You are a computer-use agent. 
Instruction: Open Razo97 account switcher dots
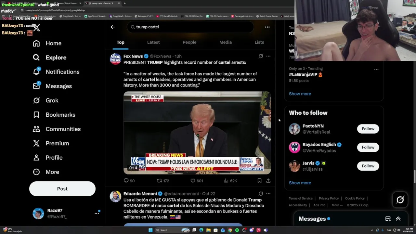pyautogui.click(x=97, y=214)
